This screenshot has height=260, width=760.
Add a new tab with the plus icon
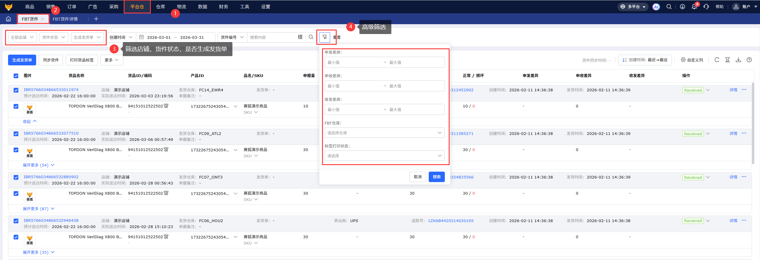(x=96, y=19)
